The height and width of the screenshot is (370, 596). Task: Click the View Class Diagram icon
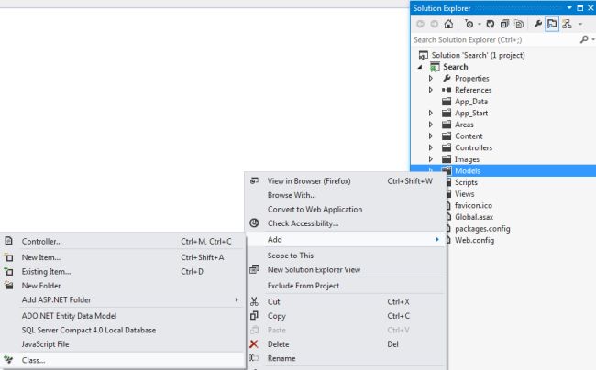click(567, 25)
